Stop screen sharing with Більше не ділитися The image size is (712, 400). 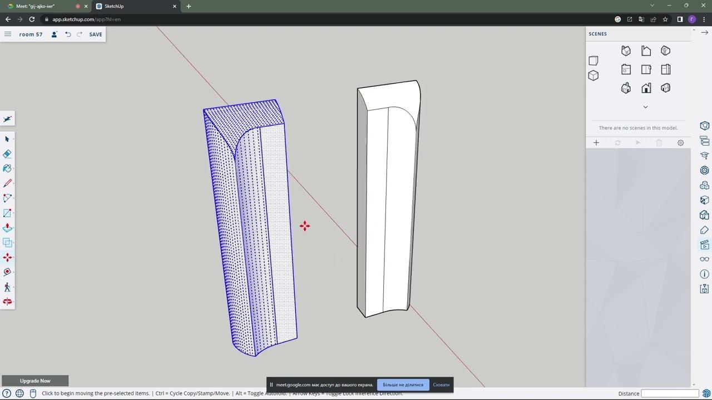point(403,384)
